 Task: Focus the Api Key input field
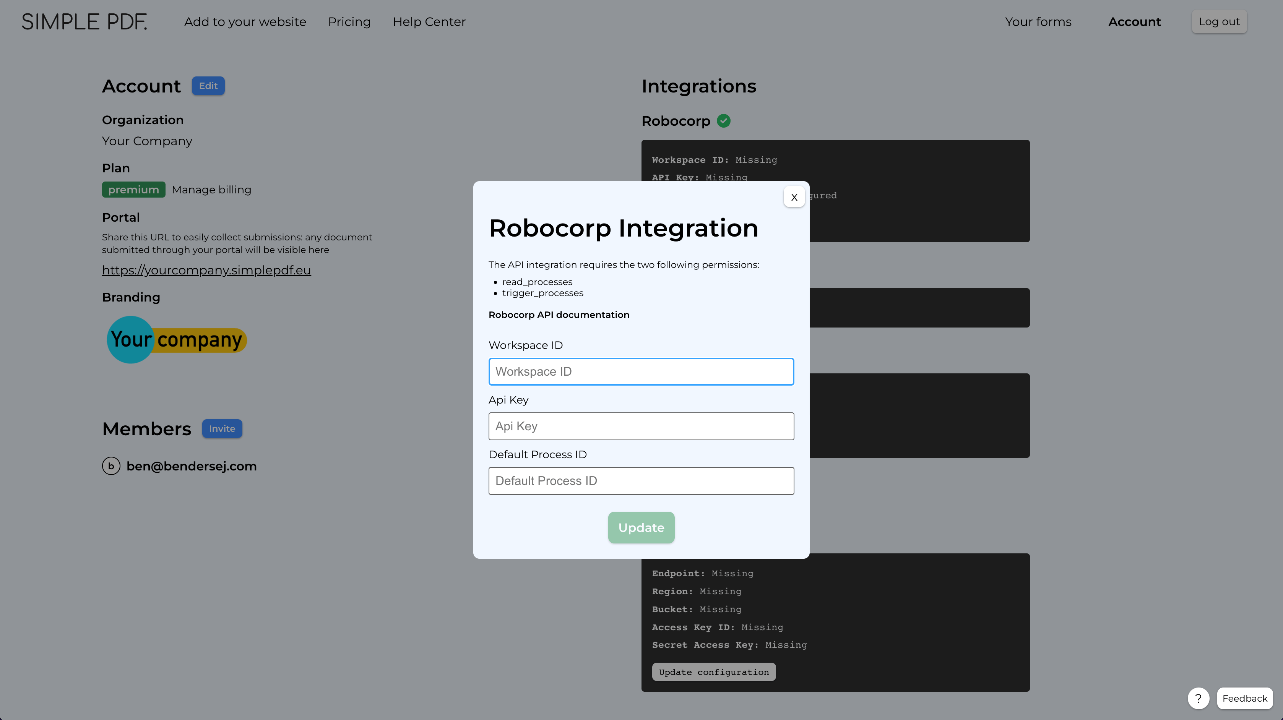[641, 426]
